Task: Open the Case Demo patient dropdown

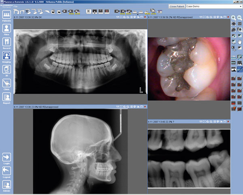Action: (214, 6)
